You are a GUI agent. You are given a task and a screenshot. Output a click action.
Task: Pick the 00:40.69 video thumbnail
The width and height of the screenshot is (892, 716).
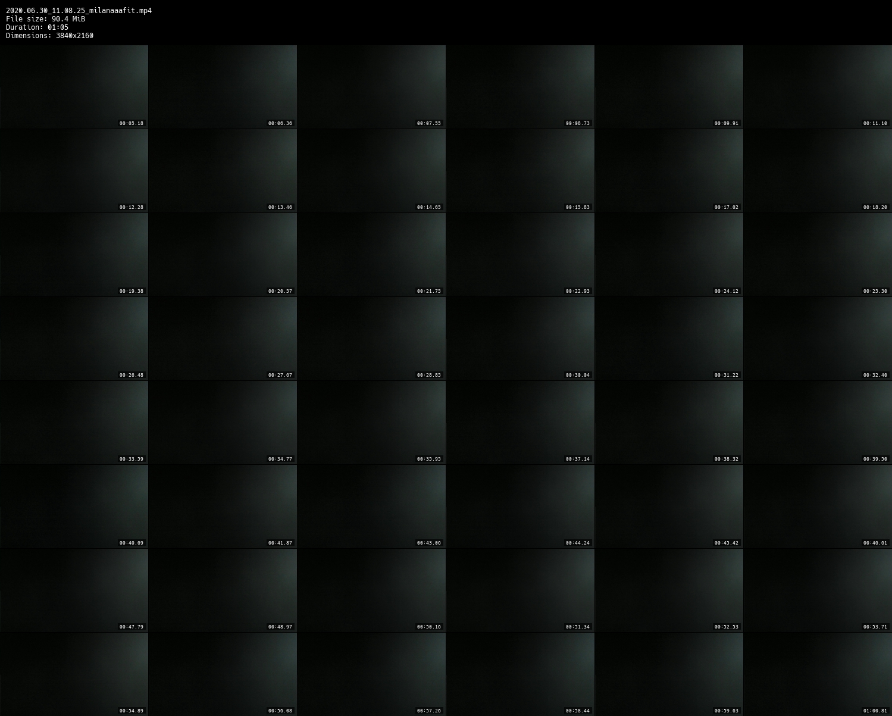point(74,506)
